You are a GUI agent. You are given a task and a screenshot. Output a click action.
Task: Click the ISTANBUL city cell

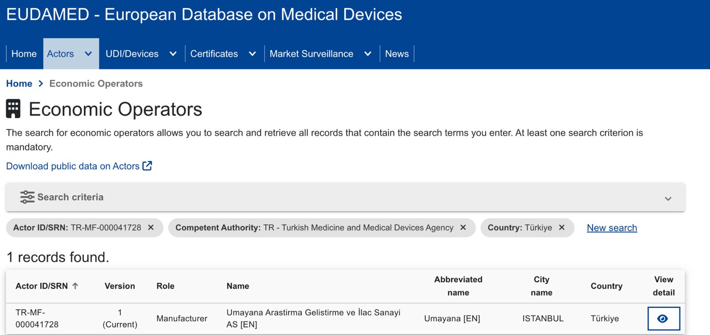click(x=543, y=319)
